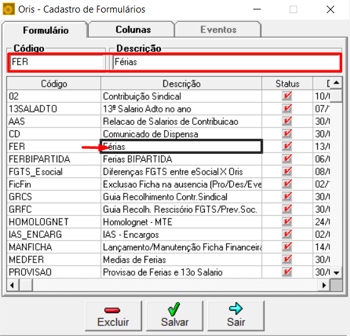Toggle status checkbox for AAS row
The height and width of the screenshot is (336, 350).
click(x=287, y=121)
